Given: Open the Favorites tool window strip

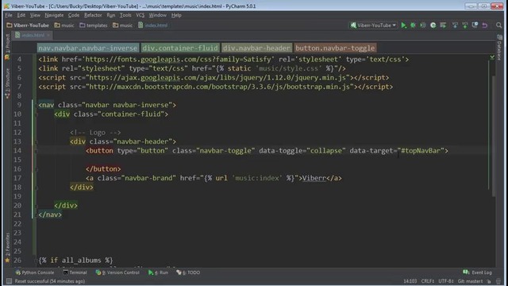Looking at the screenshot, I should pos(7,247).
